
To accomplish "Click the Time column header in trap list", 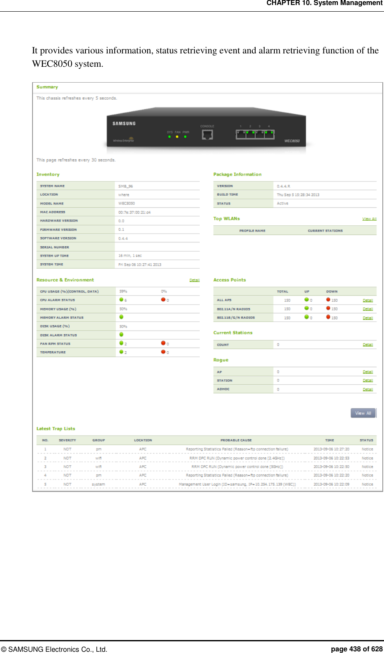I will pos(330,440).
